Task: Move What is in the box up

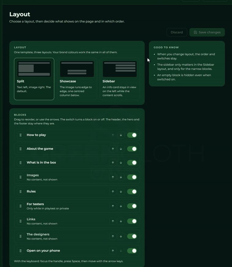Action: [x=113, y=163]
